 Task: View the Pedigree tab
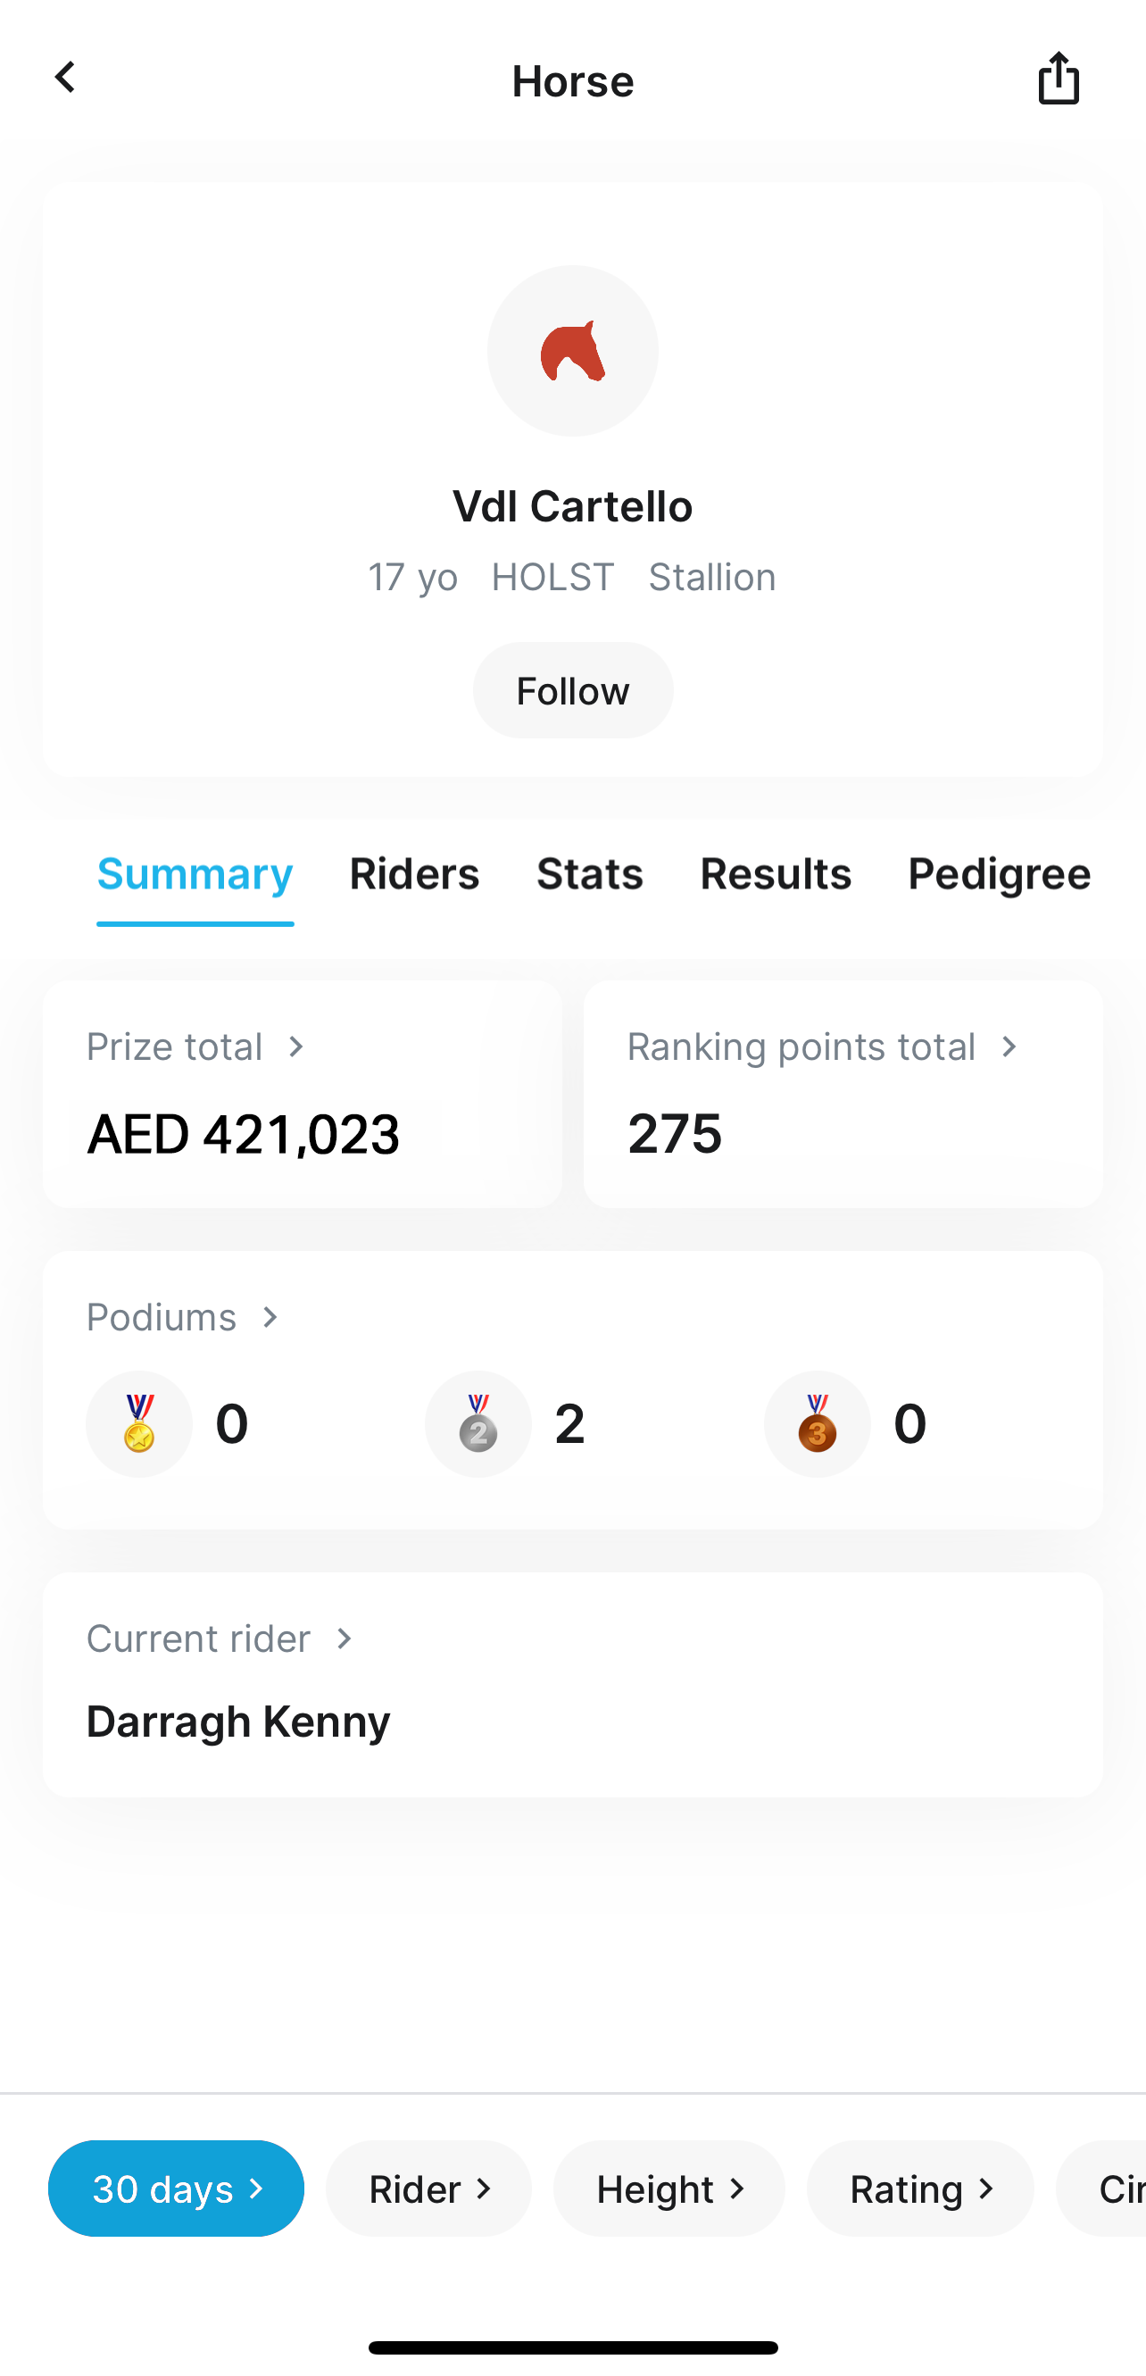click(x=999, y=873)
